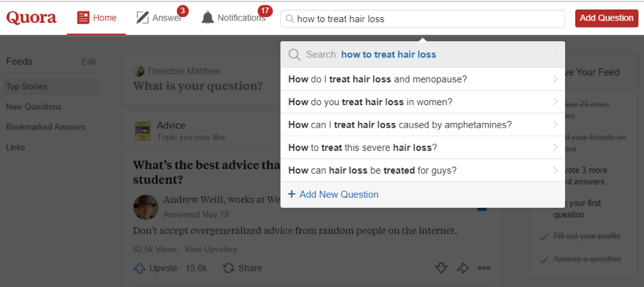Click Theodore Matthew's small avatar

(x=139, y=71)
